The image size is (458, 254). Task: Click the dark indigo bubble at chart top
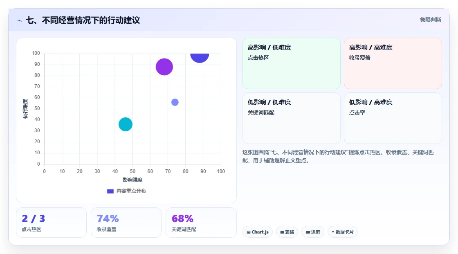200,57
